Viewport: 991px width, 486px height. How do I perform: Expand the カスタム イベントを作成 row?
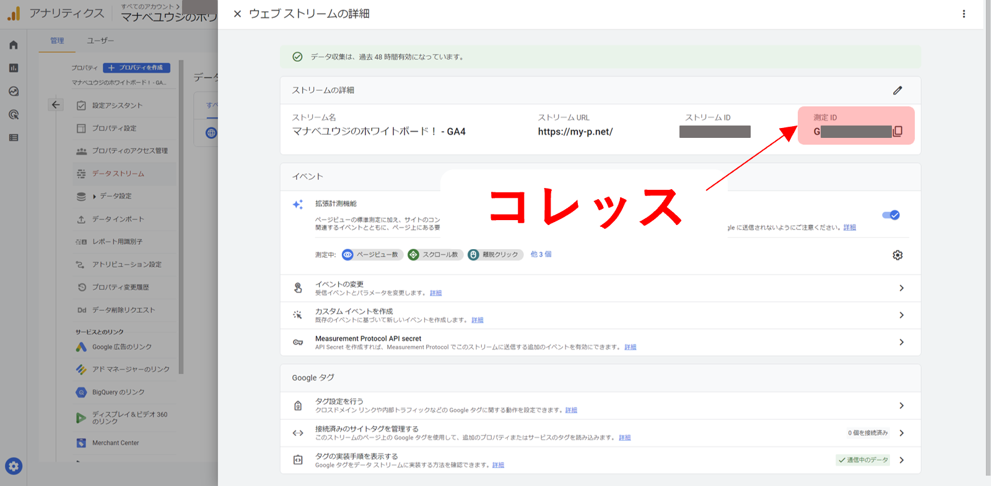click(600, 315)
